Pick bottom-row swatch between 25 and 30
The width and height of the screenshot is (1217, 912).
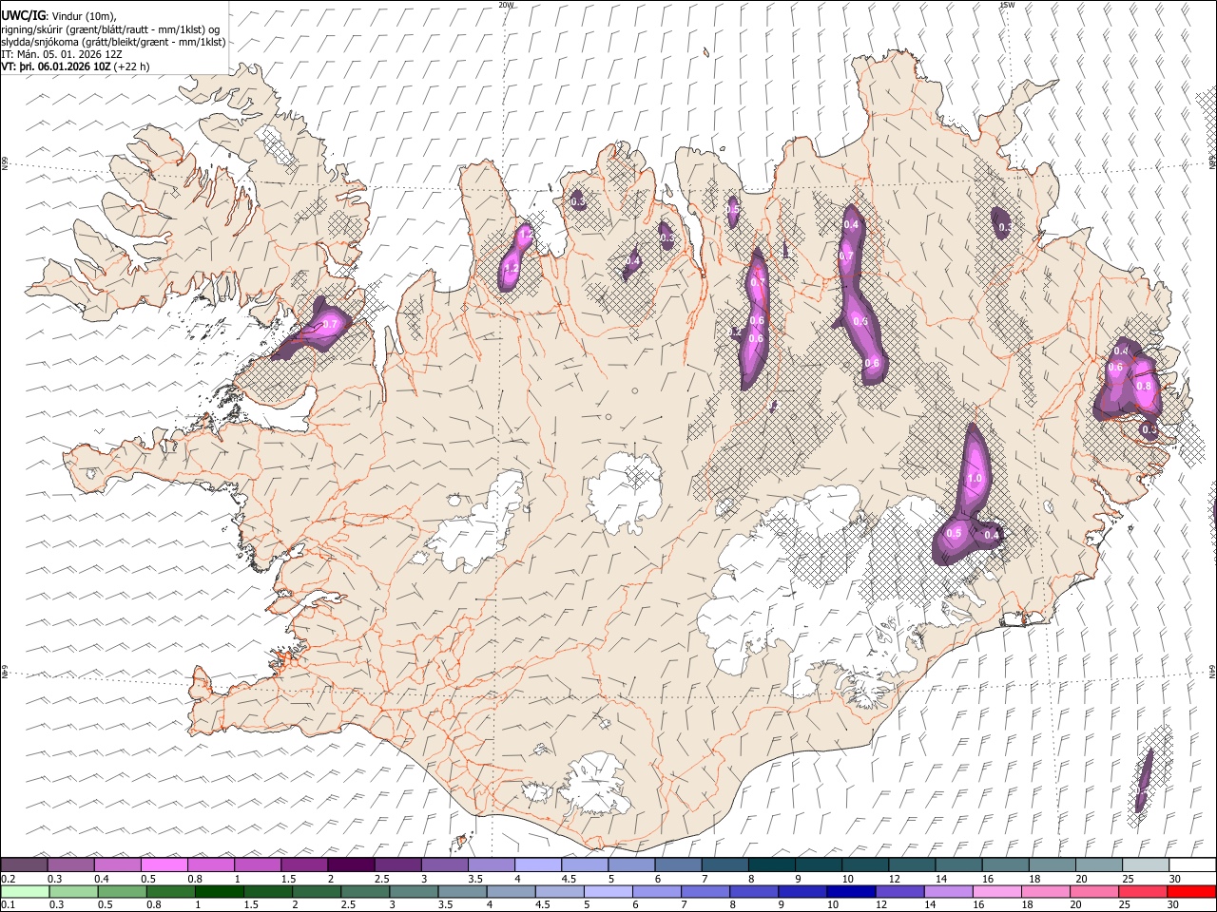coord(1144,892)
